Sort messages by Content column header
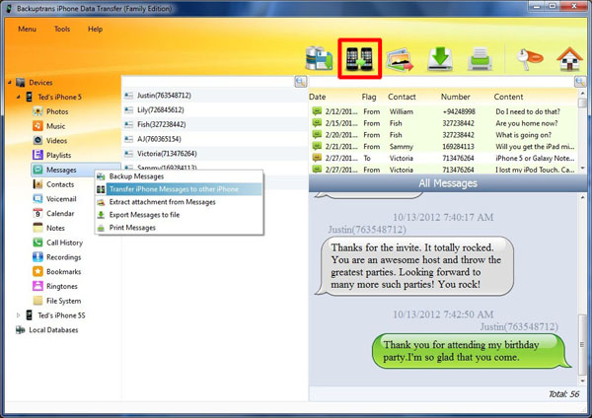This screenshot has height=418, width=592. (x=508, y=97)
